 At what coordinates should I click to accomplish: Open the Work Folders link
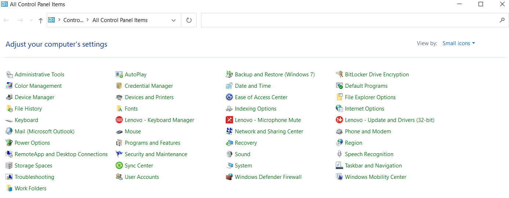(x=30, y=188)
